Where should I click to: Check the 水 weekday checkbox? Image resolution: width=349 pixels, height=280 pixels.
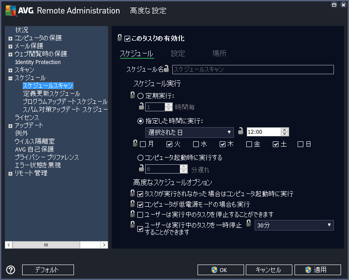(x=196, y=144)
